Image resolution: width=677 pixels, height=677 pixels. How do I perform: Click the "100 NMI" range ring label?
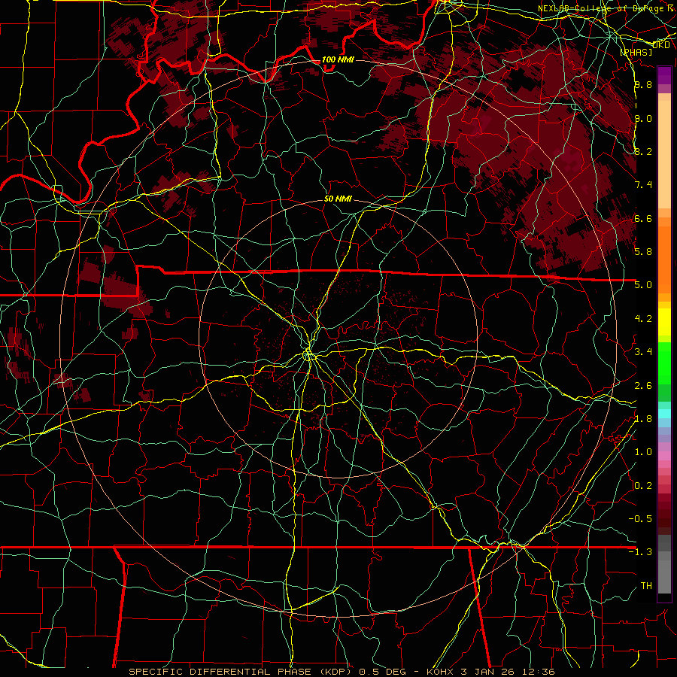[x=338, y=59]
